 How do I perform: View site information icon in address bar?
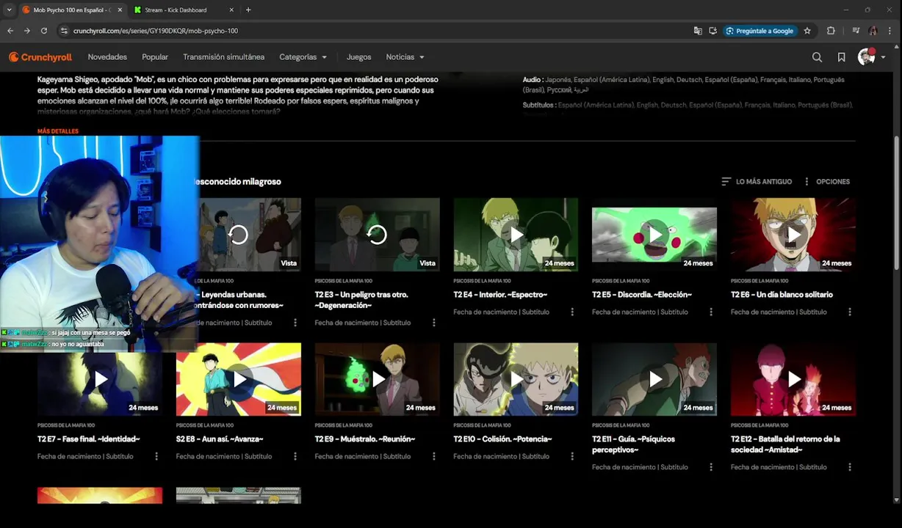(x=64, y=31)
